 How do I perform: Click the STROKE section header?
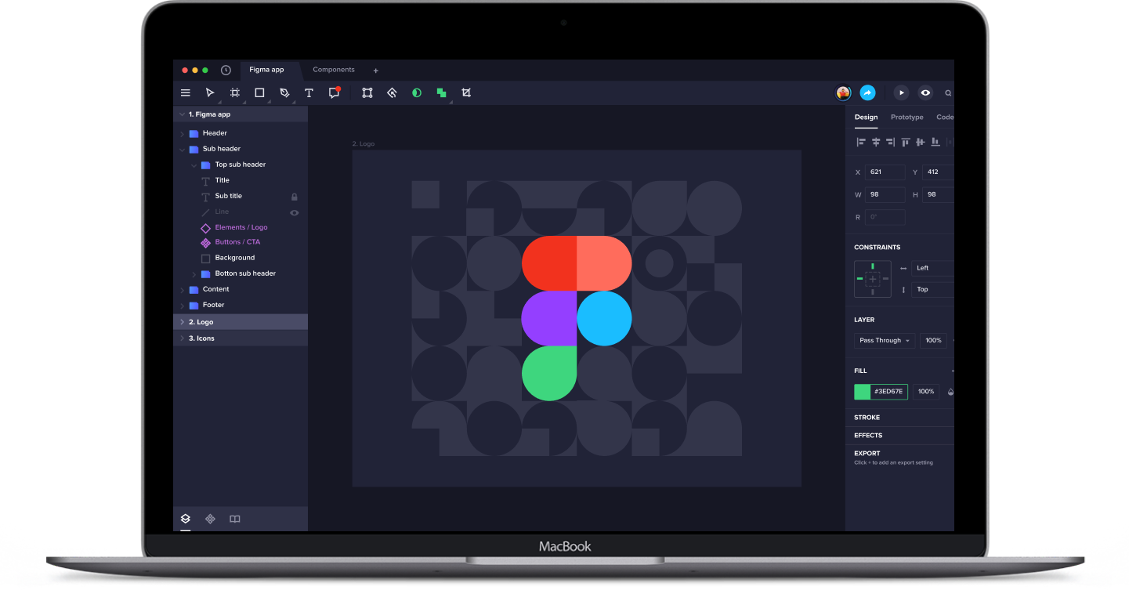coord(867,418)
